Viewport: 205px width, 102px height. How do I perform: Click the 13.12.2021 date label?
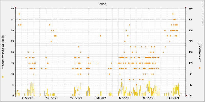[x=28, y=98]
